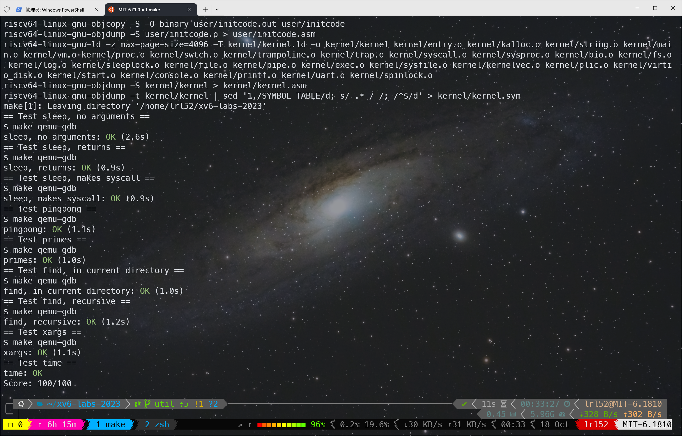Click the objcopy initcode.out command line
The width and height of the screenshot is (682, 436).
click(x=174, y=24)
